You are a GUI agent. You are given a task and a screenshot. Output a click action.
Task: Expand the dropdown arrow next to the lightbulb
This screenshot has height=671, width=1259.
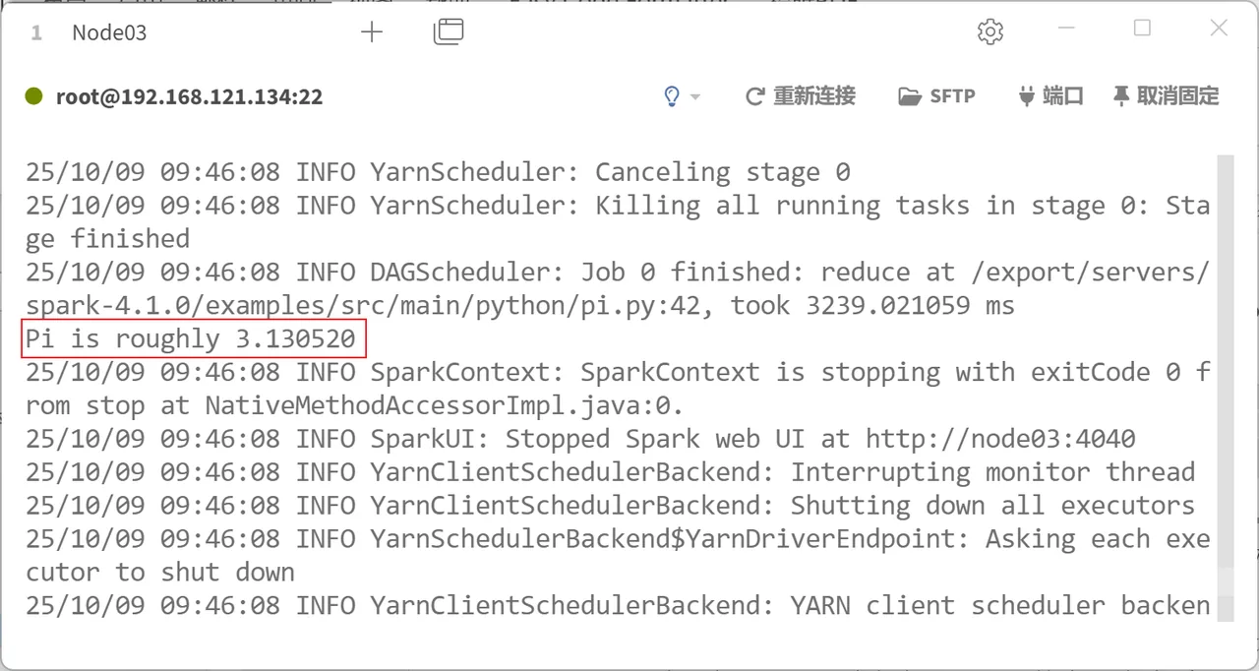click(695, 96)
